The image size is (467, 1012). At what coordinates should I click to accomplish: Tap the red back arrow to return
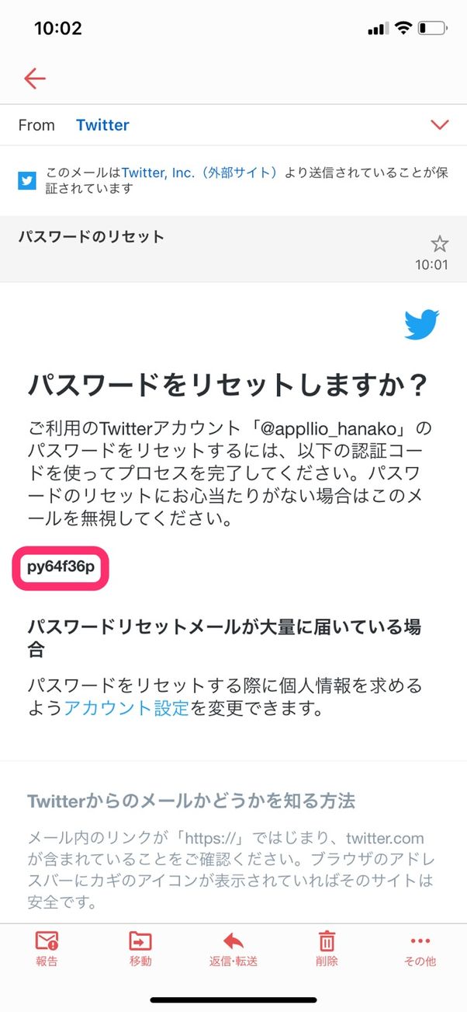click(x=34, y=78)
